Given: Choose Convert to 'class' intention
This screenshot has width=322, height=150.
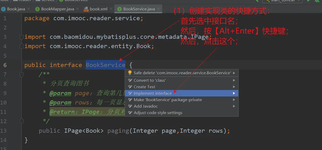Looking at the screenshot, I should pos(182,80).
